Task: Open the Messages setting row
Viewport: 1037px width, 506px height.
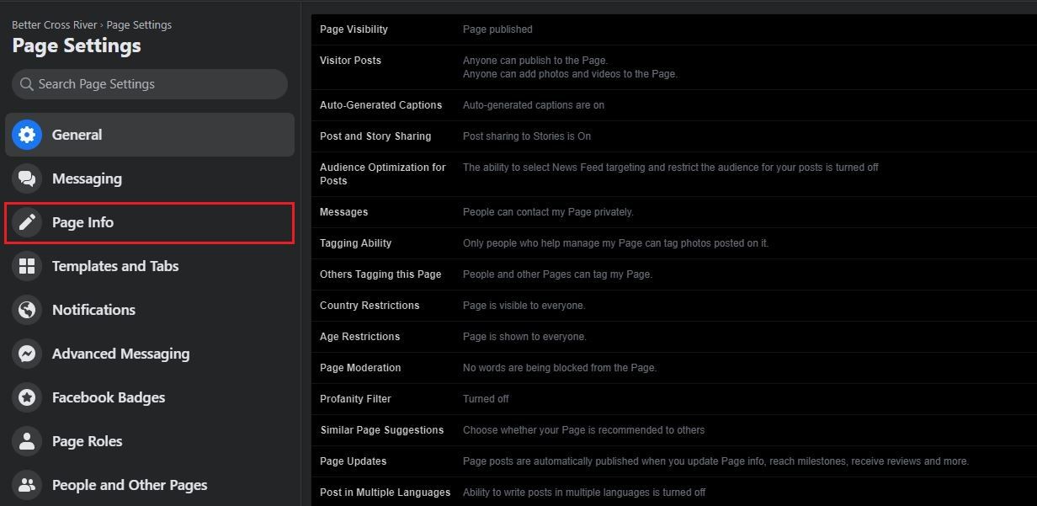Action: click(674, 212)
